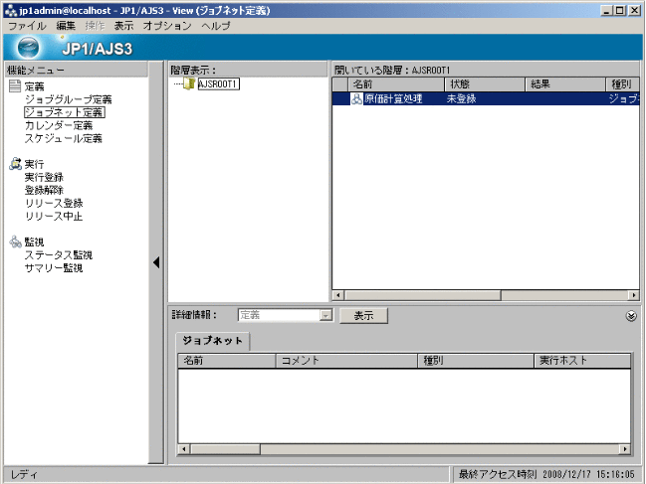Open the オプション menu

167,26
